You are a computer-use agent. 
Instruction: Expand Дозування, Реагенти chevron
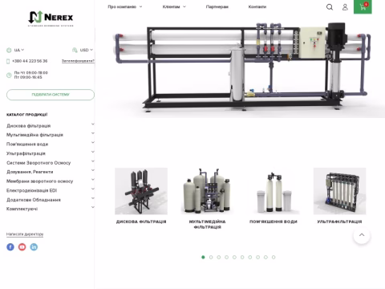coord(93,170)
